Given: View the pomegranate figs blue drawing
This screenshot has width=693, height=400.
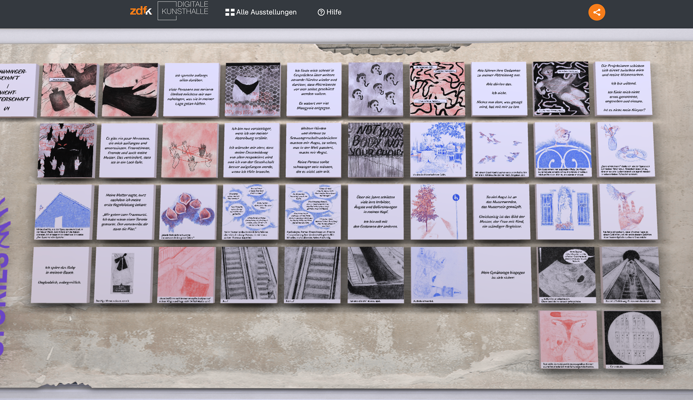Looking at the screenshot, I should [x=188, y=212].
